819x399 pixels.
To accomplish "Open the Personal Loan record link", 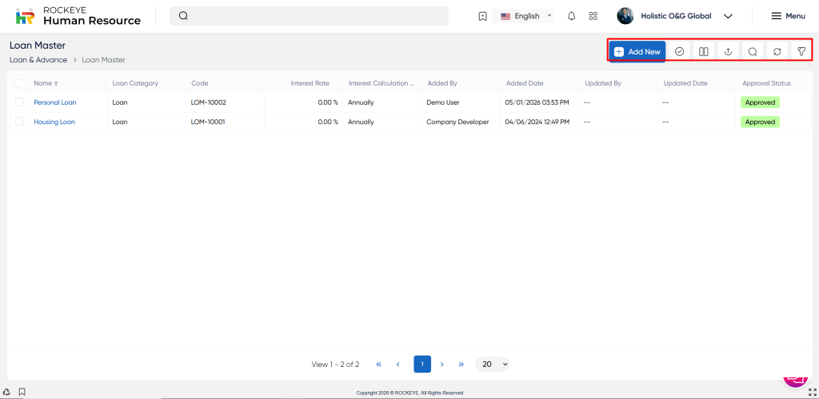I will pyautogui.click(x=54, y=102).
